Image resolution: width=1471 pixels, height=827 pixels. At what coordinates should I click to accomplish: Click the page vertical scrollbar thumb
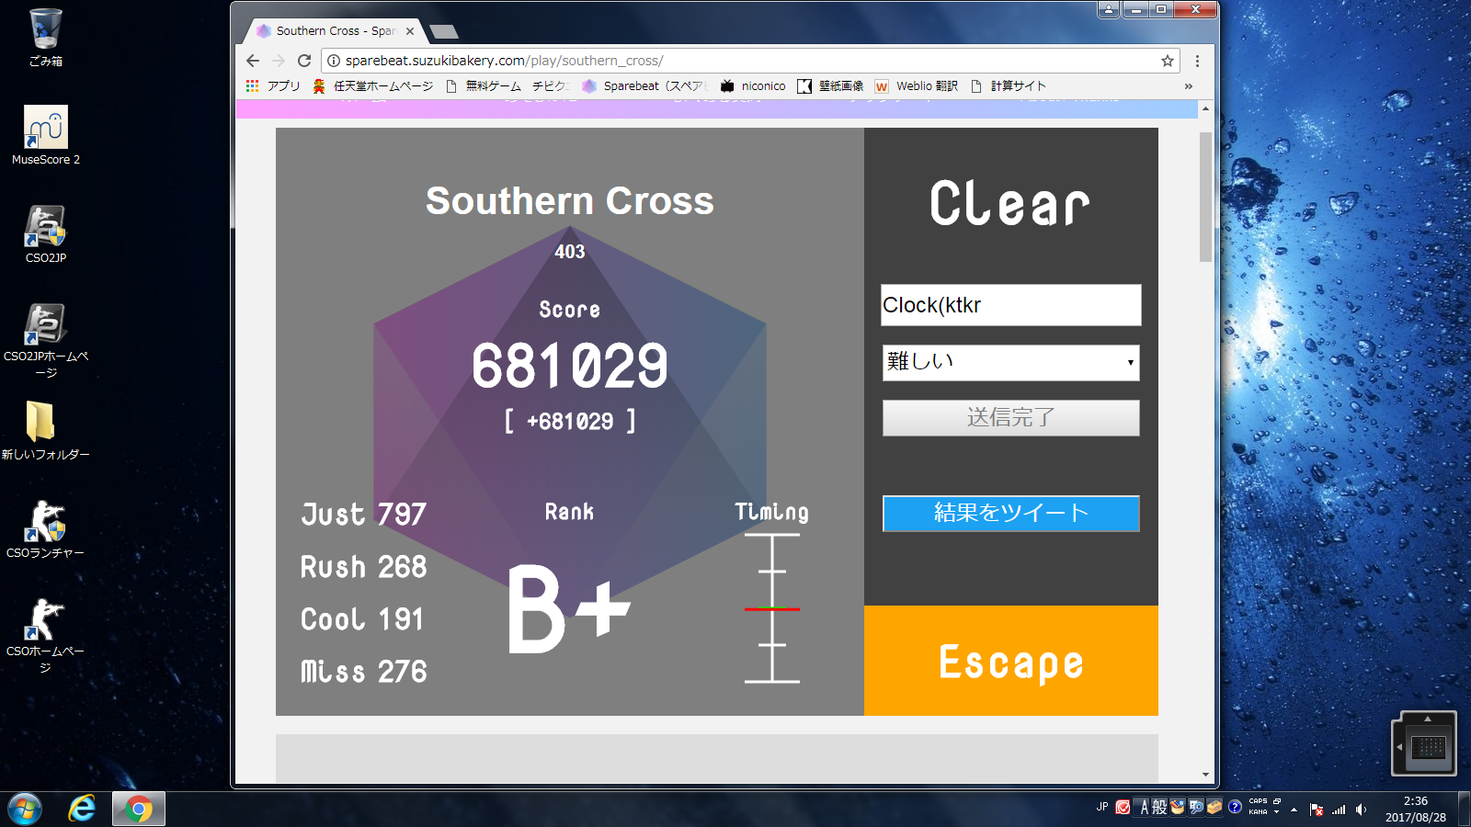tap(1205, 197)
